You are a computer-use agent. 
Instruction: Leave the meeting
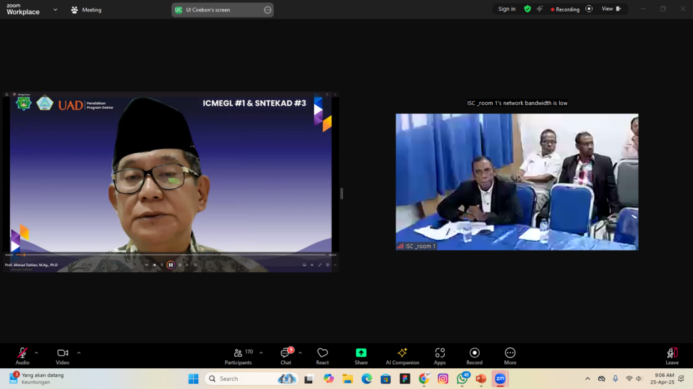pos(671,355)
